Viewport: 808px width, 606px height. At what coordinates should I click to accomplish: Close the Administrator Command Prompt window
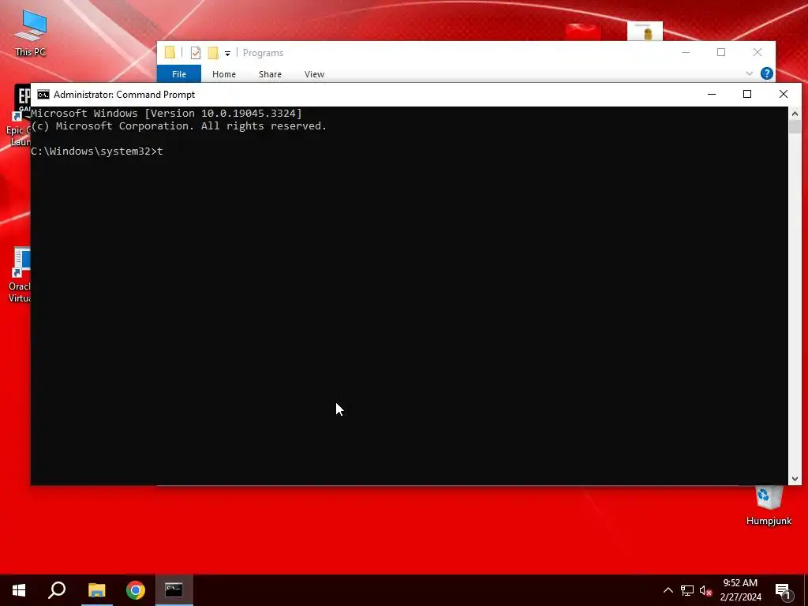point(784,95)
